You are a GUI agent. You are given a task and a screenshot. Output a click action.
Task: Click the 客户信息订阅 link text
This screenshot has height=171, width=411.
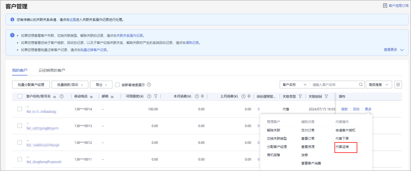(x=399, y=6)
